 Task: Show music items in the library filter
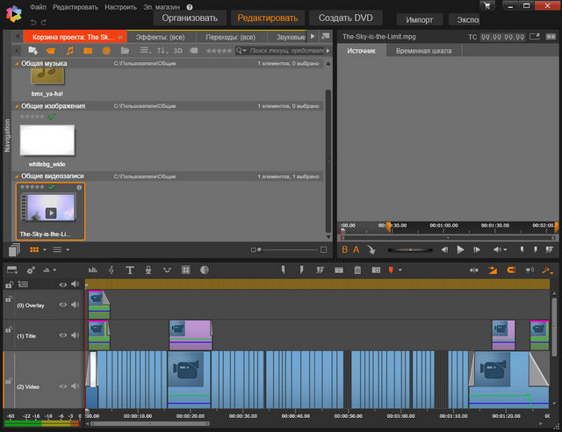tap(70, 52)
